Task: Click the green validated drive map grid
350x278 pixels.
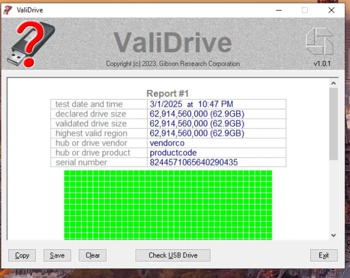Action: (x=168, y=205)
